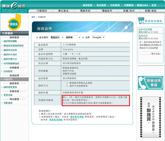Click the 聯強e城市 logo

click(14, 6)
